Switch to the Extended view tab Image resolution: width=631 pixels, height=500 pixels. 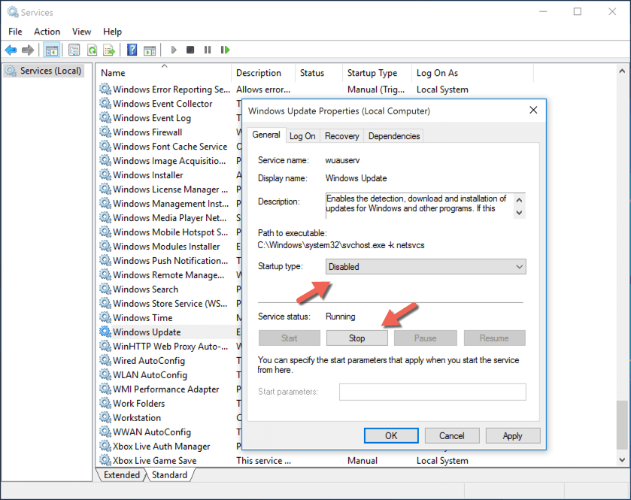[122, 474]
